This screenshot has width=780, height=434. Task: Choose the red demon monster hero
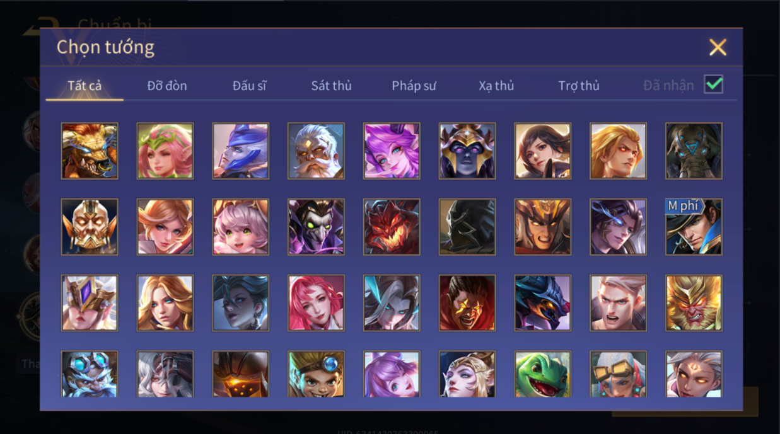tap(392, 227)
